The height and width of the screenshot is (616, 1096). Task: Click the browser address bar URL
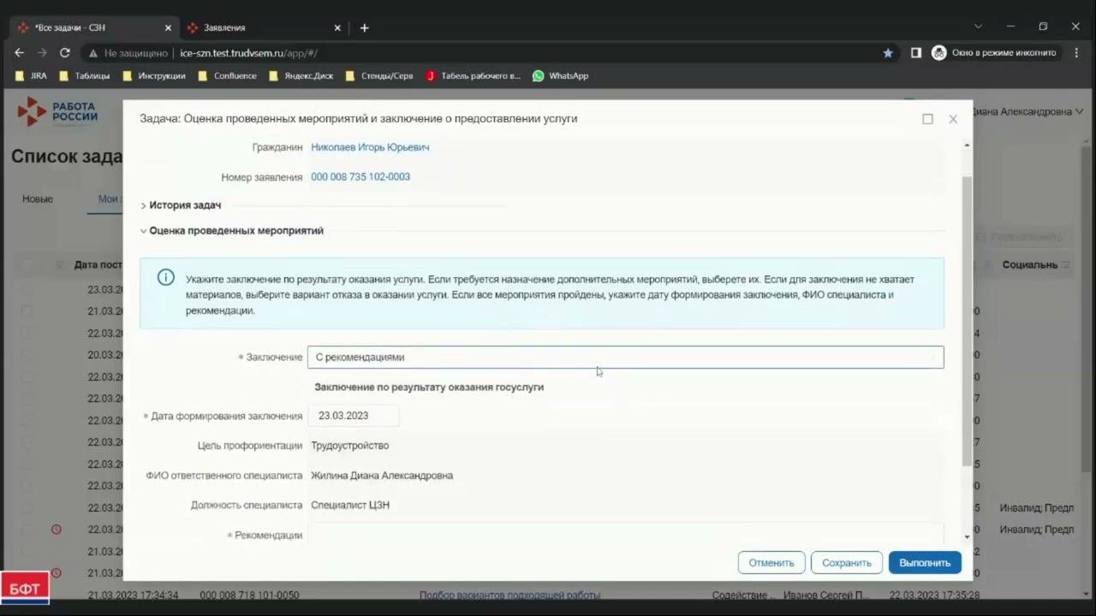[248, 53]
